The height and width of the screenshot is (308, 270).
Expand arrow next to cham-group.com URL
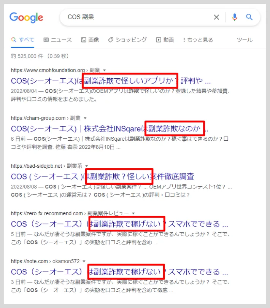[85, 118]
